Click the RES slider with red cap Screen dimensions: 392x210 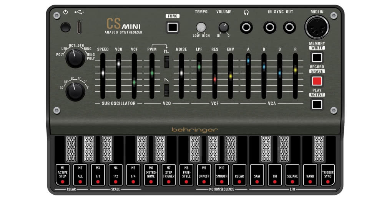tap(215, 76)
